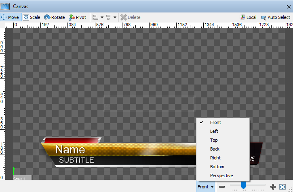Viewport: 293px width, 192px height.
Task: Toggle Local coordinate mode
Action: 248,17
